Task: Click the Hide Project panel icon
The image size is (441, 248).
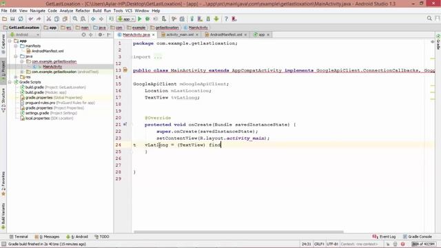Action: [x=109, y=34]
